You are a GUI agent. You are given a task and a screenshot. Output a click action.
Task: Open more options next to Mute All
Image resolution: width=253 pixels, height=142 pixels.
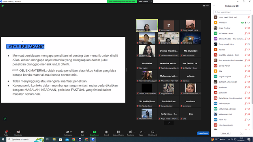pyautogui.click(x=242, y=133)
